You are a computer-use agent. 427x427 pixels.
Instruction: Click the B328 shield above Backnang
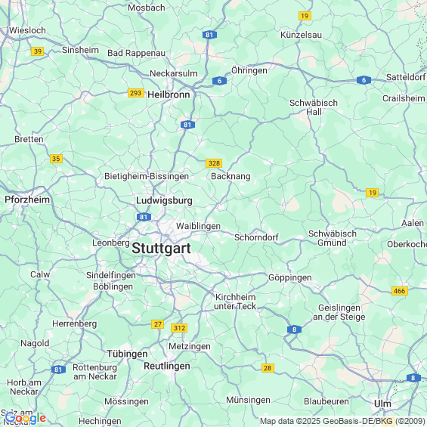[214, 163]
